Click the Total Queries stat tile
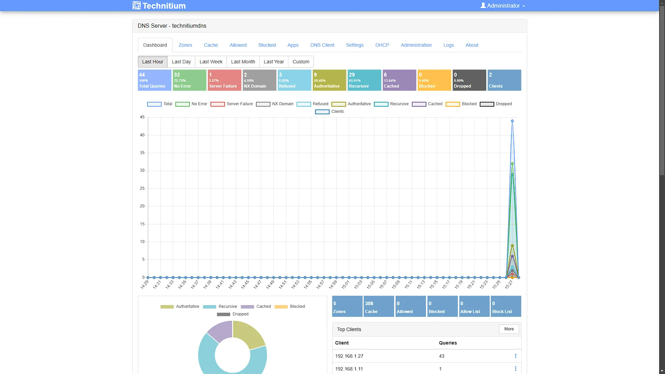The width and height of the screenshot is (665, 374). coord(154,80)
